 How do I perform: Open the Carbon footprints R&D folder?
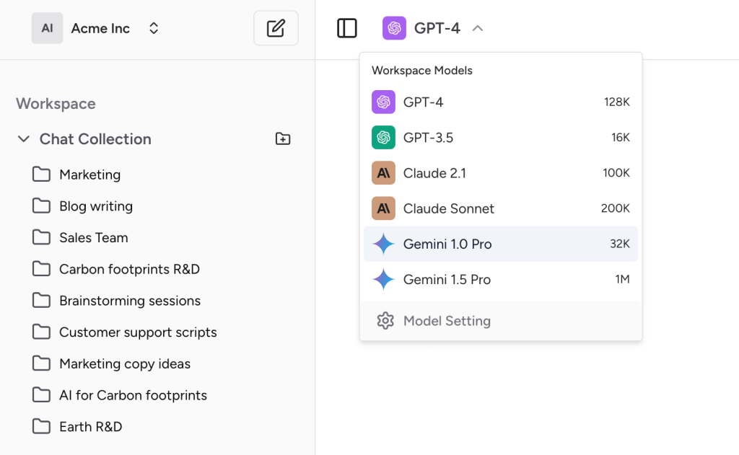click(116, 270)
